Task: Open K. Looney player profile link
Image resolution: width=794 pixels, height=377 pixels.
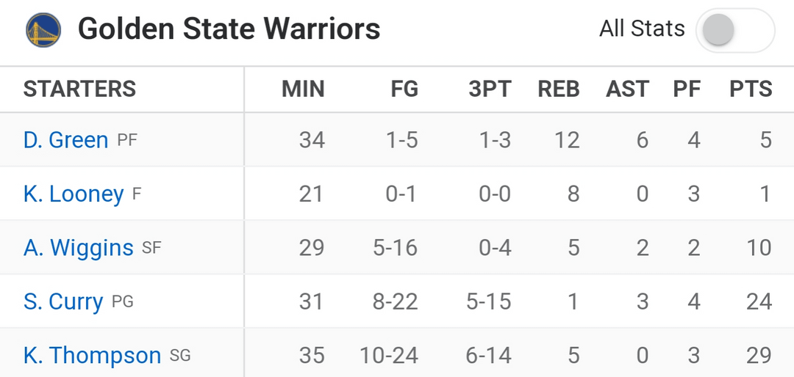Action: pos(73,194)
